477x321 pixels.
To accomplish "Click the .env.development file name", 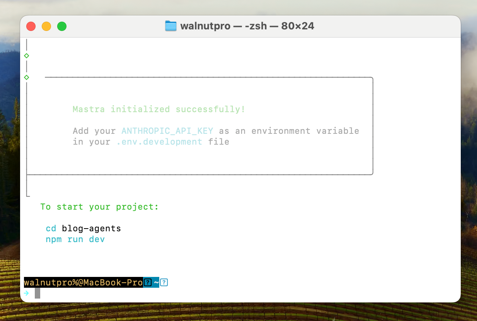I will point(159,142).
